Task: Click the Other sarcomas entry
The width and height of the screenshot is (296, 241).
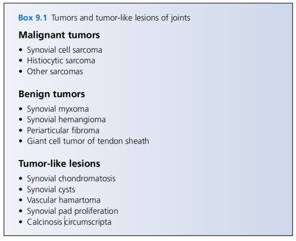Action: [55, 71]
